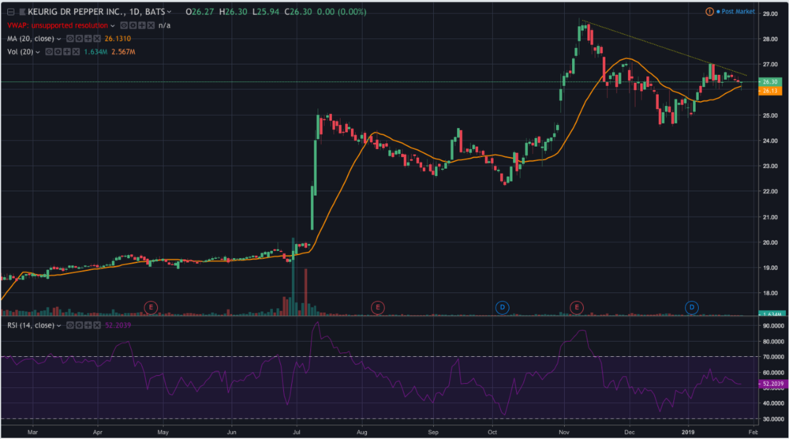Collapse the chart legend using the minus box
789x439 pixels.
[x=10, y=12]
